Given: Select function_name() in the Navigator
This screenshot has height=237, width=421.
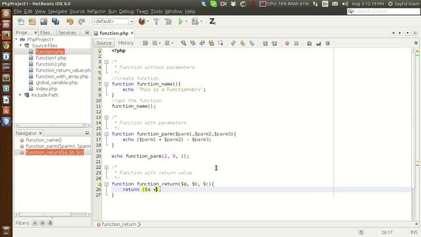Looking at the screenshot, I should pyautogui.click(x=44, y=140).
